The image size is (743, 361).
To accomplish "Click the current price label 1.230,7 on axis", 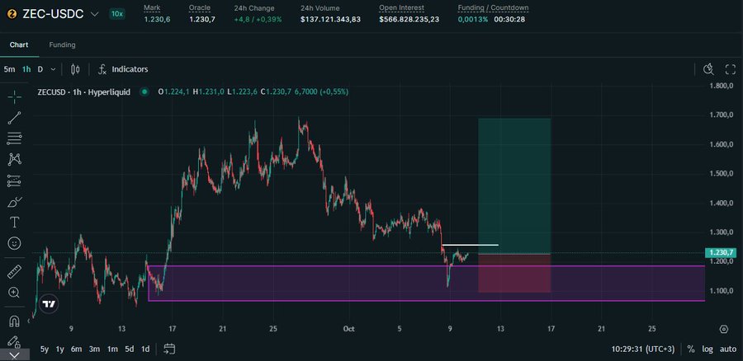I will pos(721,253).
